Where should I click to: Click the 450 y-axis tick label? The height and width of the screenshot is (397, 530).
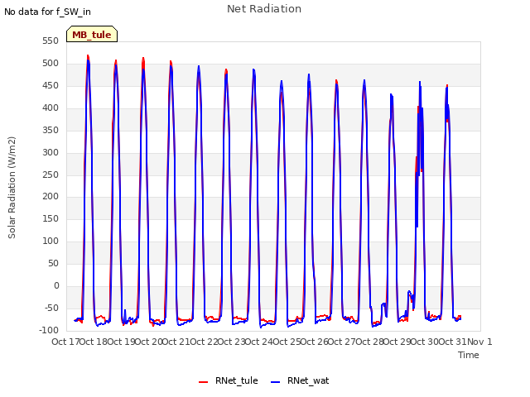(x=51, y=86)
